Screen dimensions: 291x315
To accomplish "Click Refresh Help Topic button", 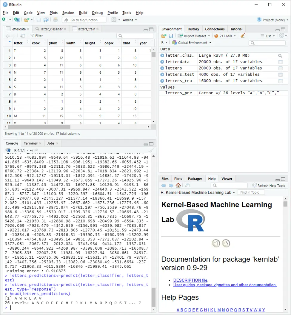I will tap(269, 186).
